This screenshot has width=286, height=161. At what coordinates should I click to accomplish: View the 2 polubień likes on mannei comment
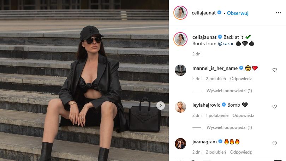point(216,79)
